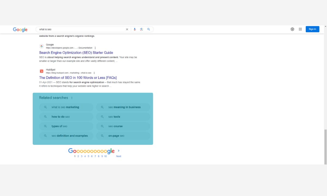The image size is (327, 196).
Task: Open the Google apps grid
Action: pyautogui.click(x=300, y=29)
